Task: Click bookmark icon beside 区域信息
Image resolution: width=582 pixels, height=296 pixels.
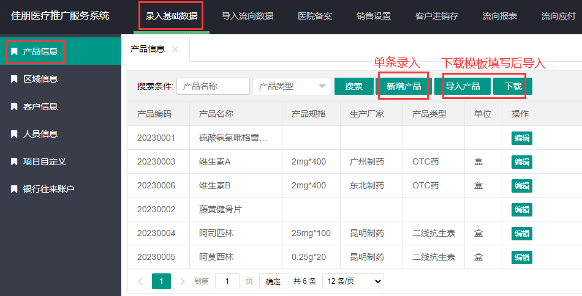Action: [x=14, y=79]
